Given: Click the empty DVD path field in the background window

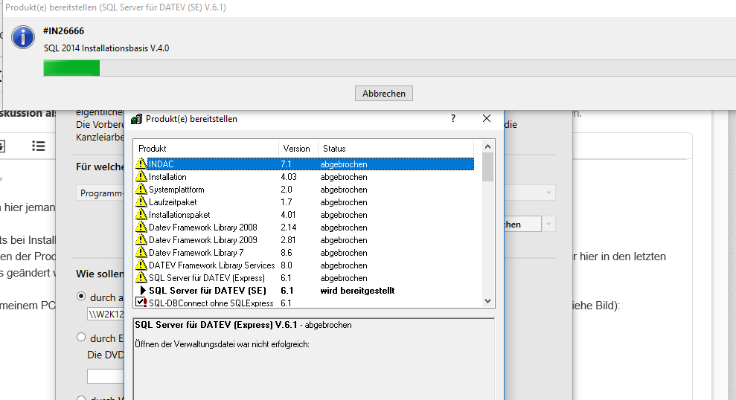Looking at the screenshot, I should (106, 376).
